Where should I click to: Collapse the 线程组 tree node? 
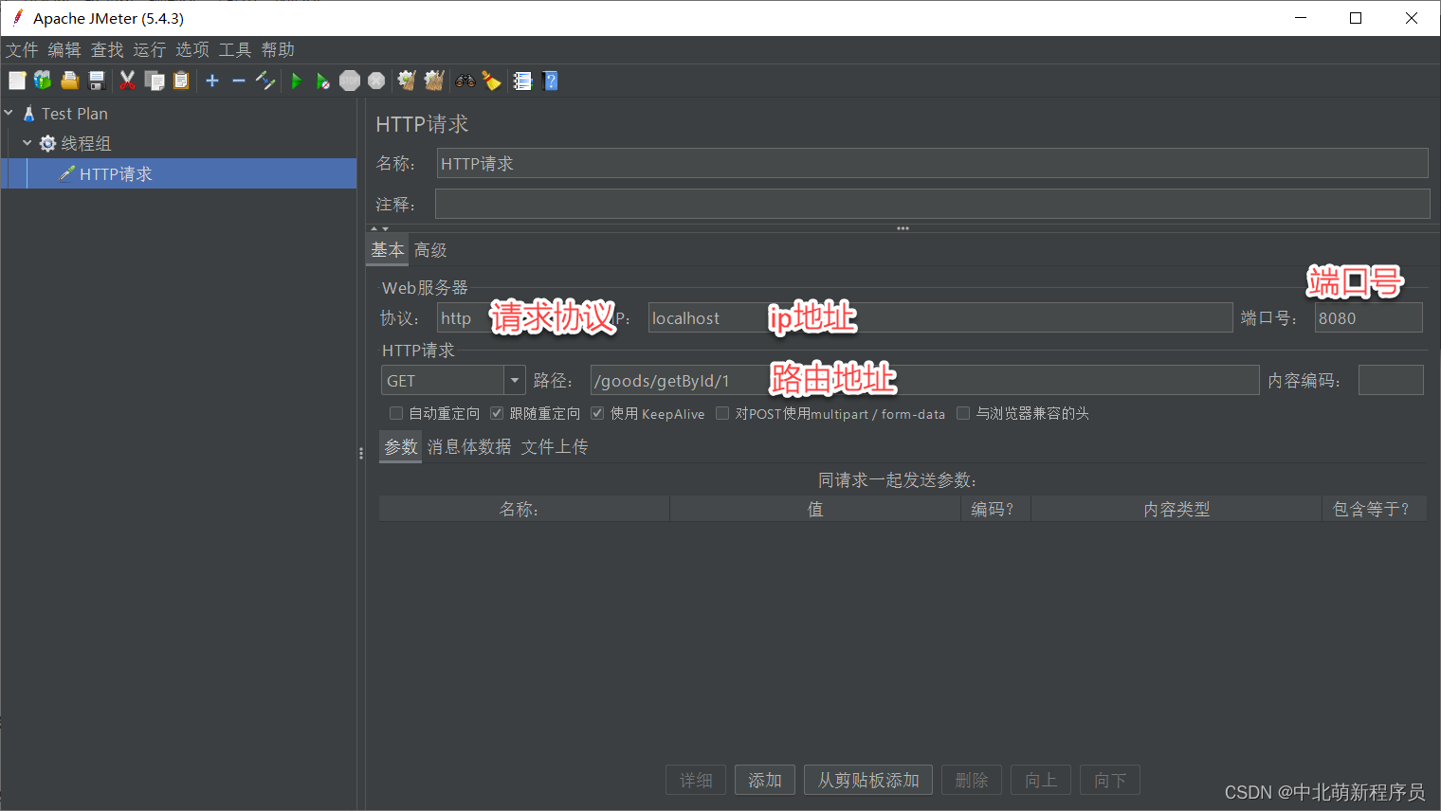[27, 143]
